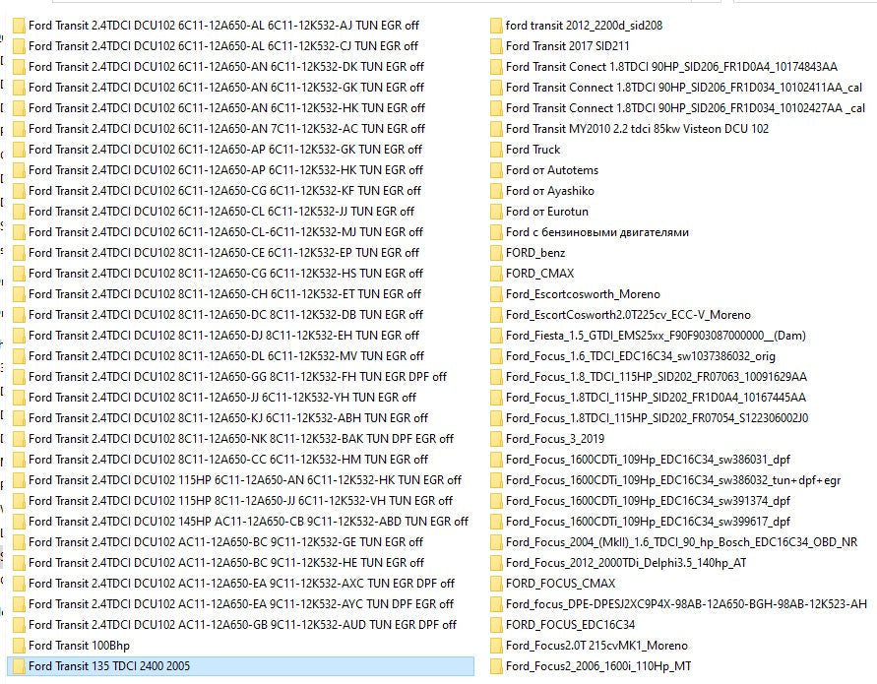Click the FORD_FOCUS_EDC16C34 folder icon
877x684 pixels.
(495, 625)
